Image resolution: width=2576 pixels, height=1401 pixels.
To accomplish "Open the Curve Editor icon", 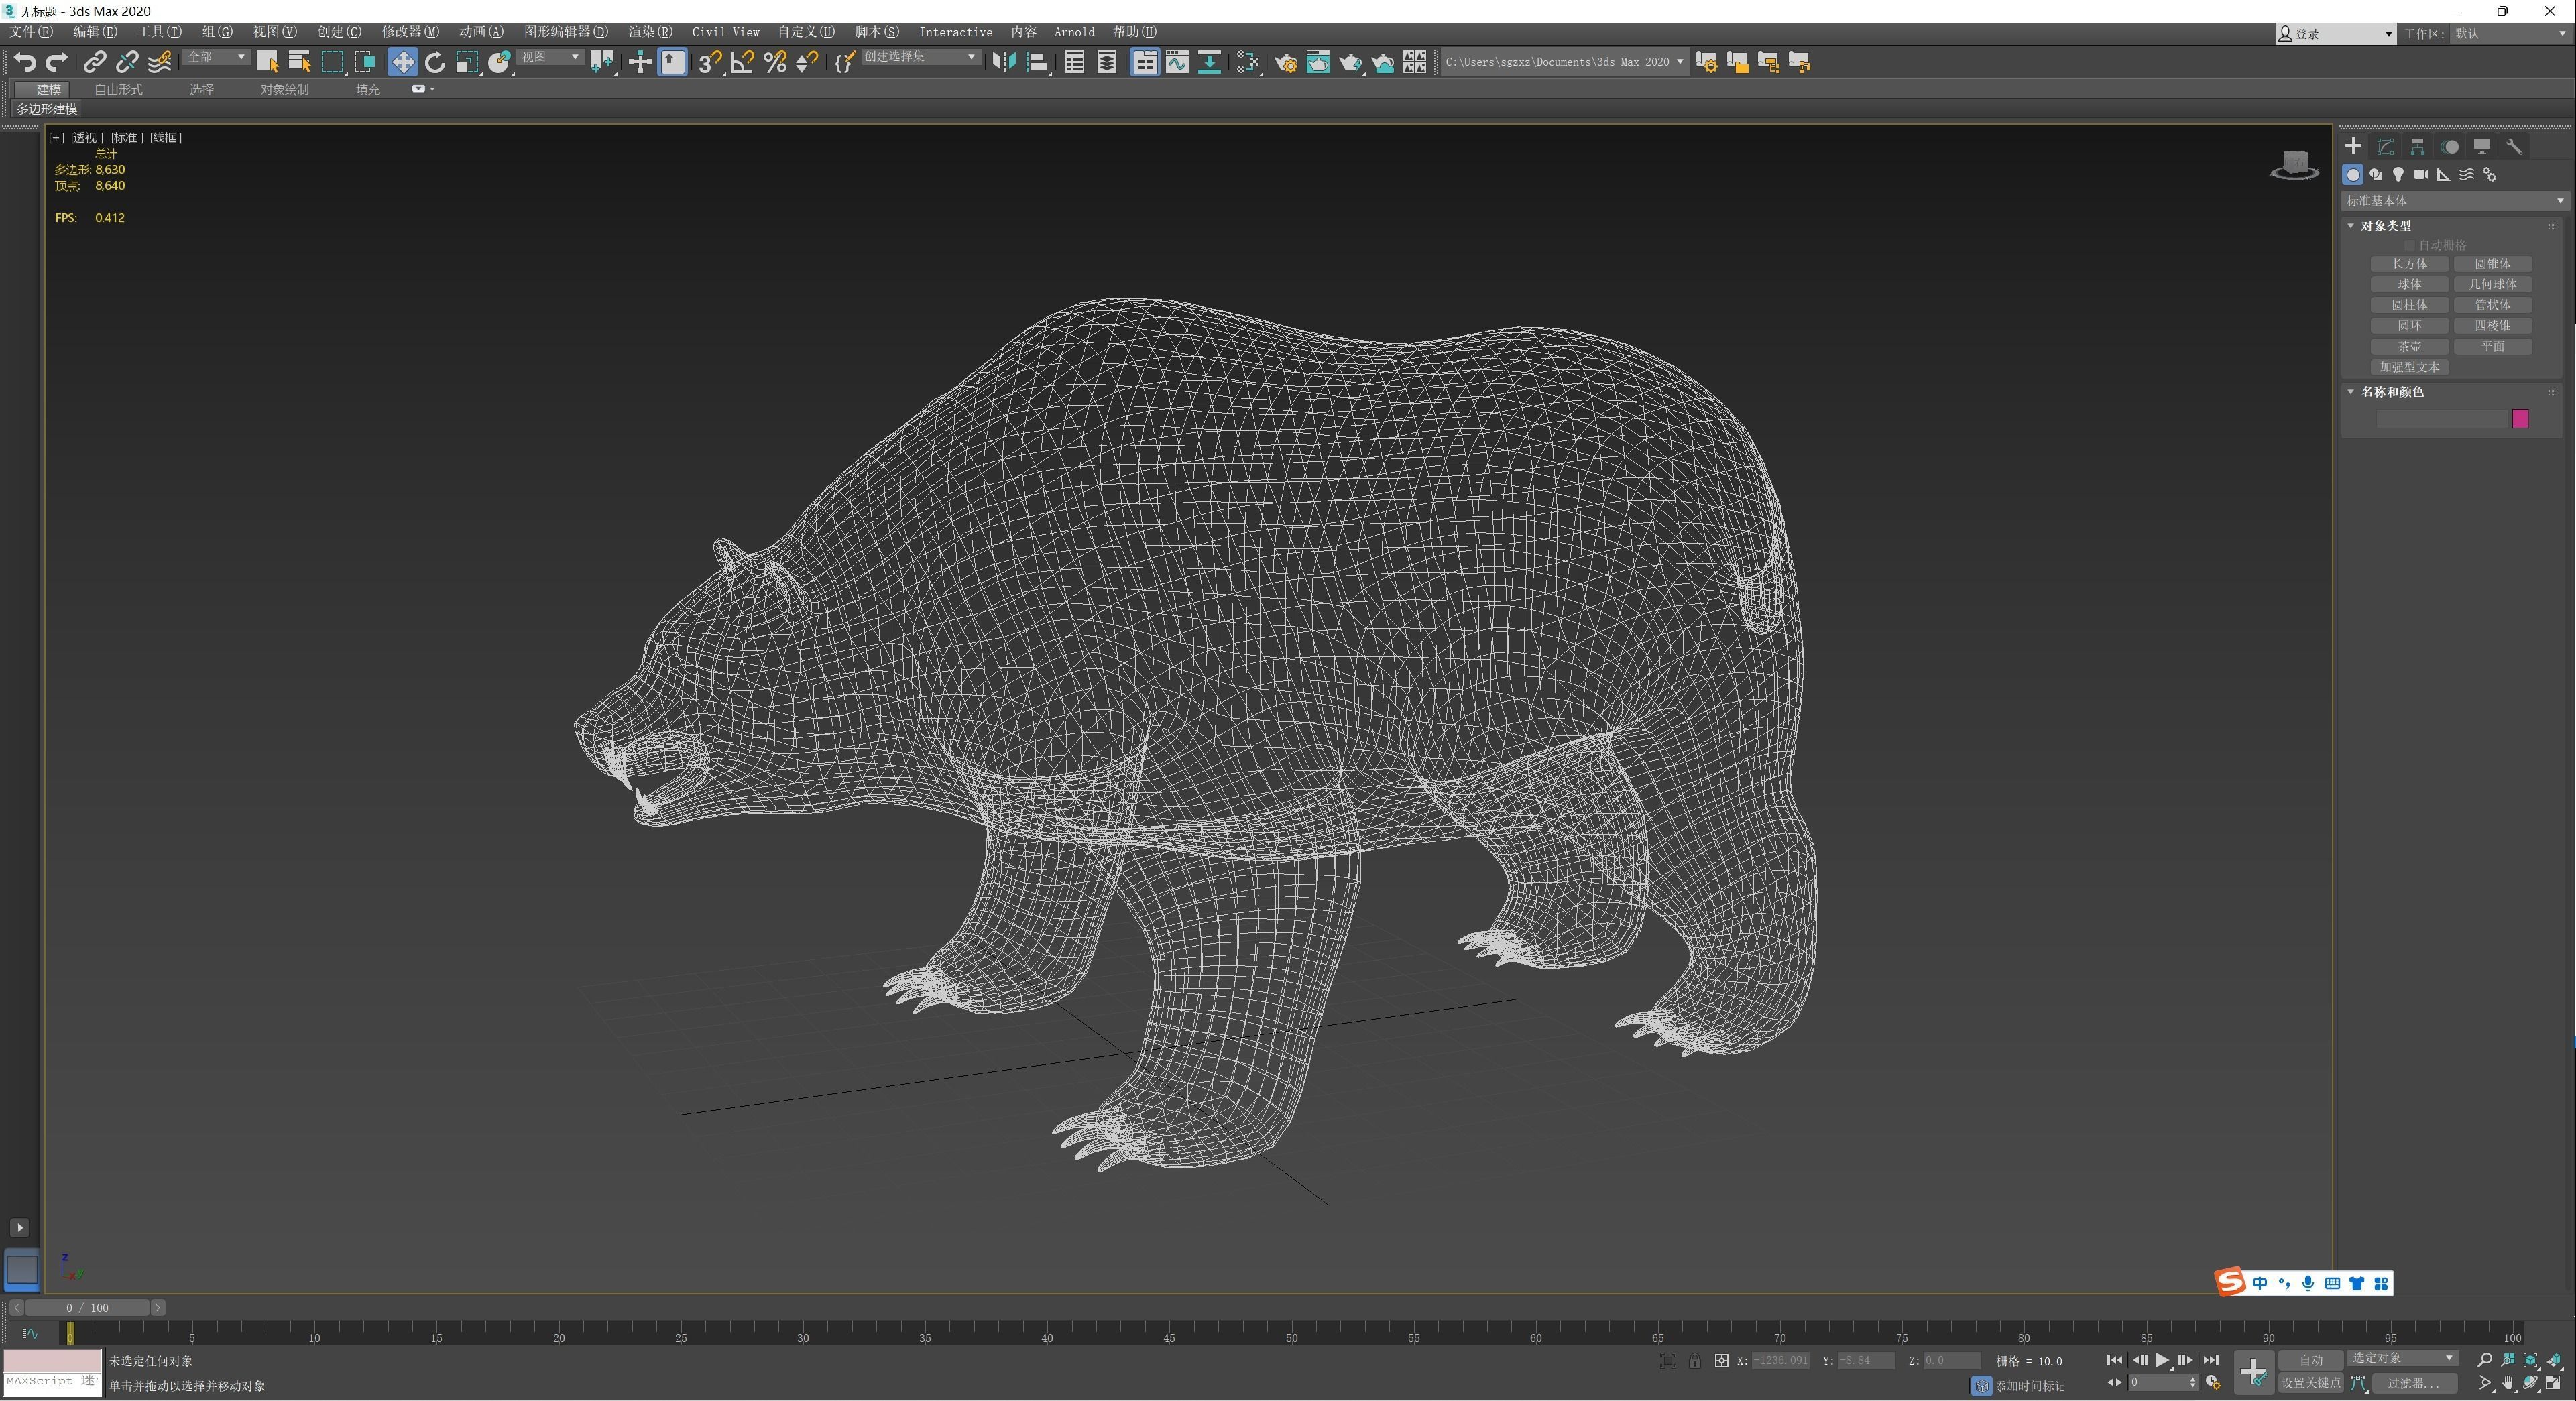I will pyautogui.click(x=1177, y=62).
